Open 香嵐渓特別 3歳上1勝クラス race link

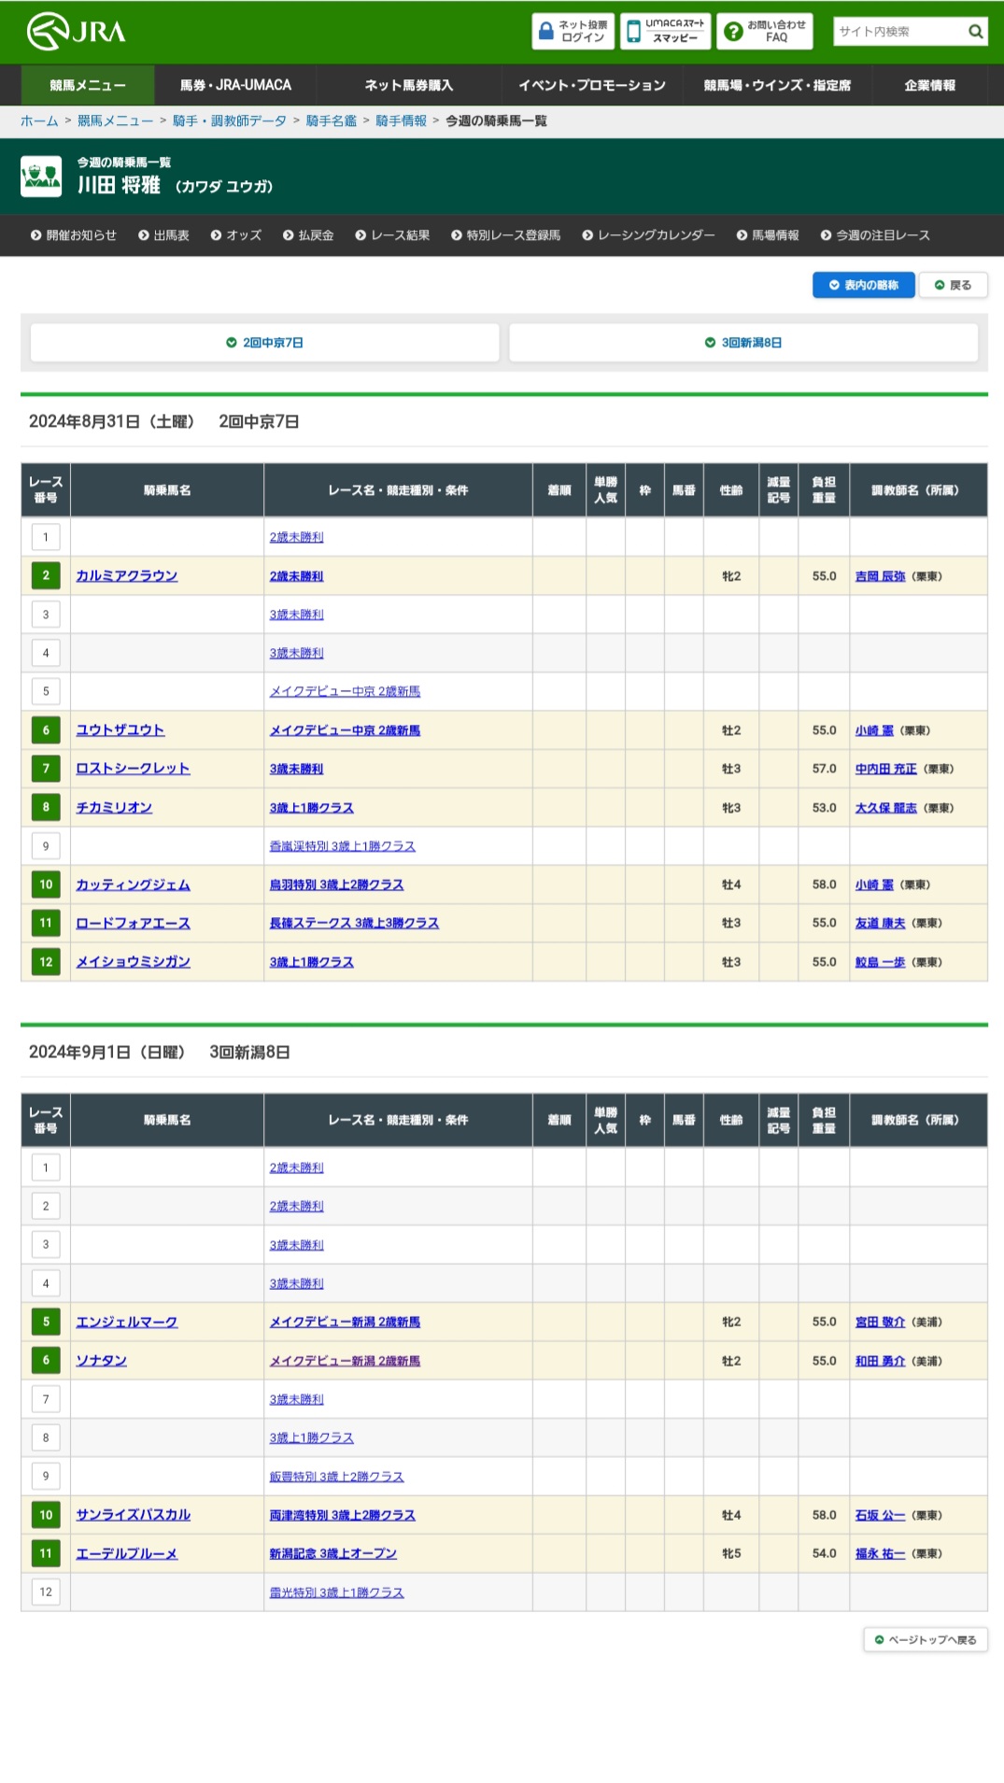pos(343,846)
